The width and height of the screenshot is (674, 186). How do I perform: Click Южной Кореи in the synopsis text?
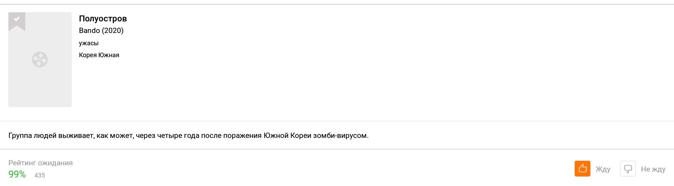287,135
